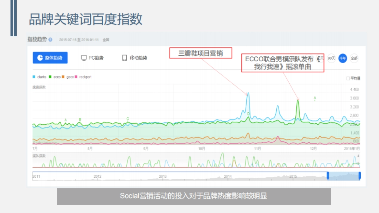Click the 三瓣鞋项目营销 annotation box
The image size is (379, 213).
coord(201,53)
